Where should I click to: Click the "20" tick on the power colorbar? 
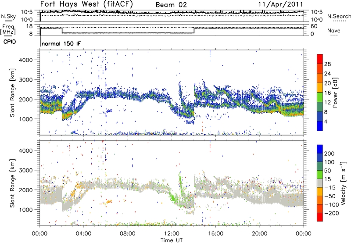327,83
